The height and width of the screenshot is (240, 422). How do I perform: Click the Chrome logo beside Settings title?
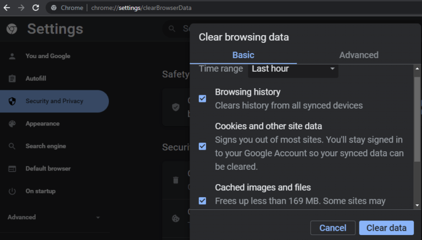coord(12,29)
